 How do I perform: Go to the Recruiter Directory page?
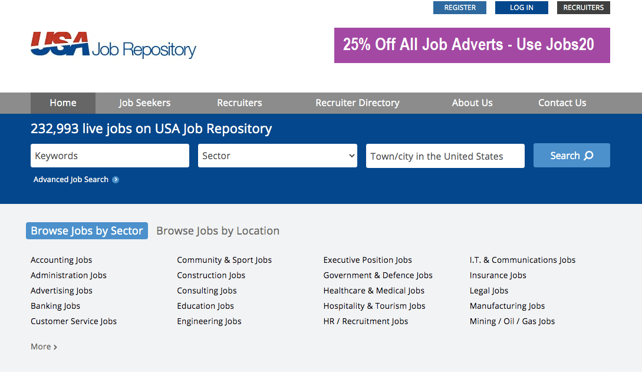(x=357, y=103)
